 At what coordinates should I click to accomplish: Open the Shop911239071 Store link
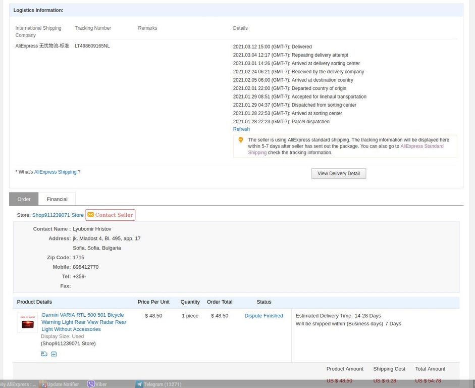58,215
